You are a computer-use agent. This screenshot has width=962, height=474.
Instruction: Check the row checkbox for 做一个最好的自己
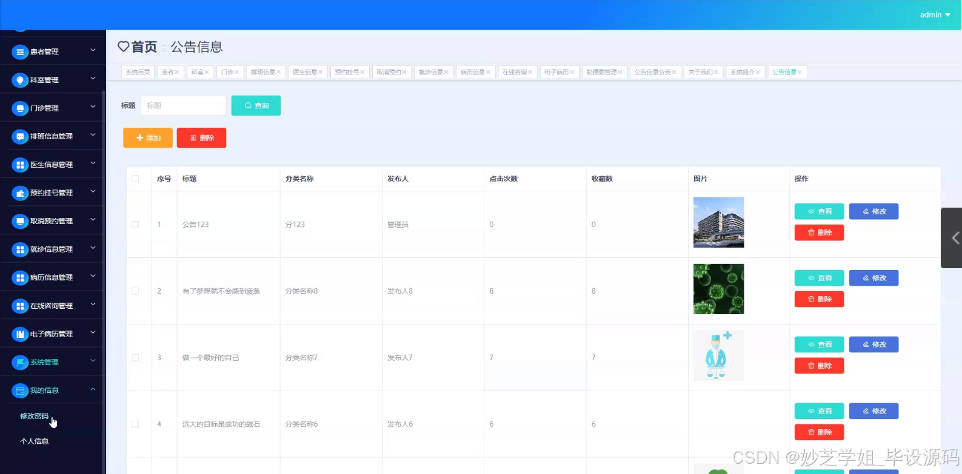coord(135,358)
